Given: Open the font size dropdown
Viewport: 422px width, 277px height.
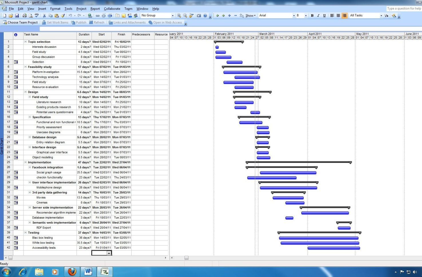Looking at the screenshot, I should click(x=306, y=16).
